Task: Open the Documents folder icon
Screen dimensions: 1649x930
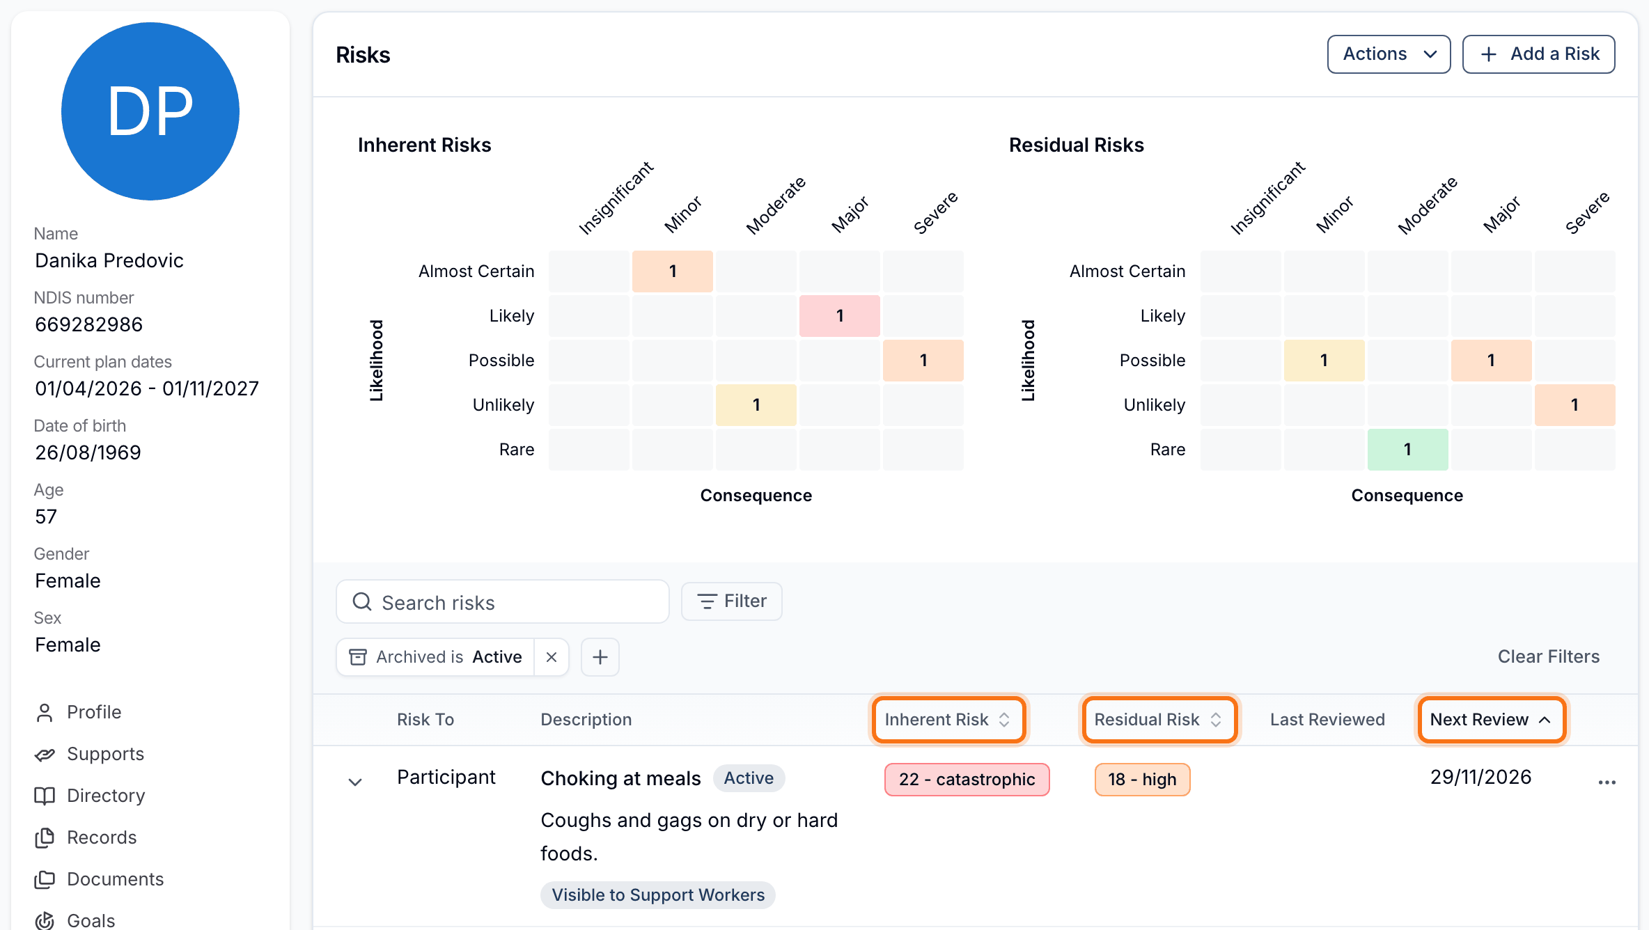Action: 45,879
